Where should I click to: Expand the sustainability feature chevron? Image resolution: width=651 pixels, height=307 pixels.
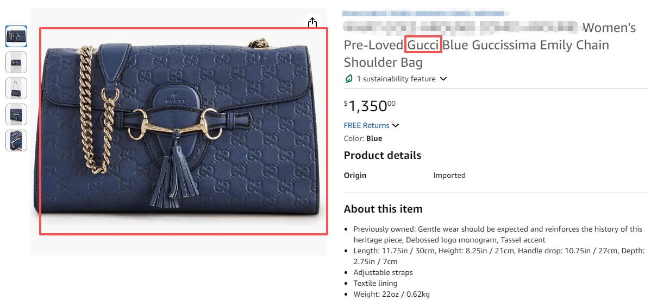tap(443, 79)
